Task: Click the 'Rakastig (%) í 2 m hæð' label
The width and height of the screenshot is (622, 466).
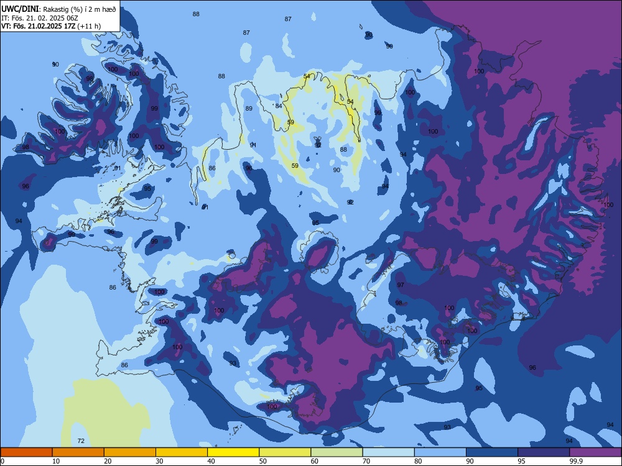Action: point(80,9)
